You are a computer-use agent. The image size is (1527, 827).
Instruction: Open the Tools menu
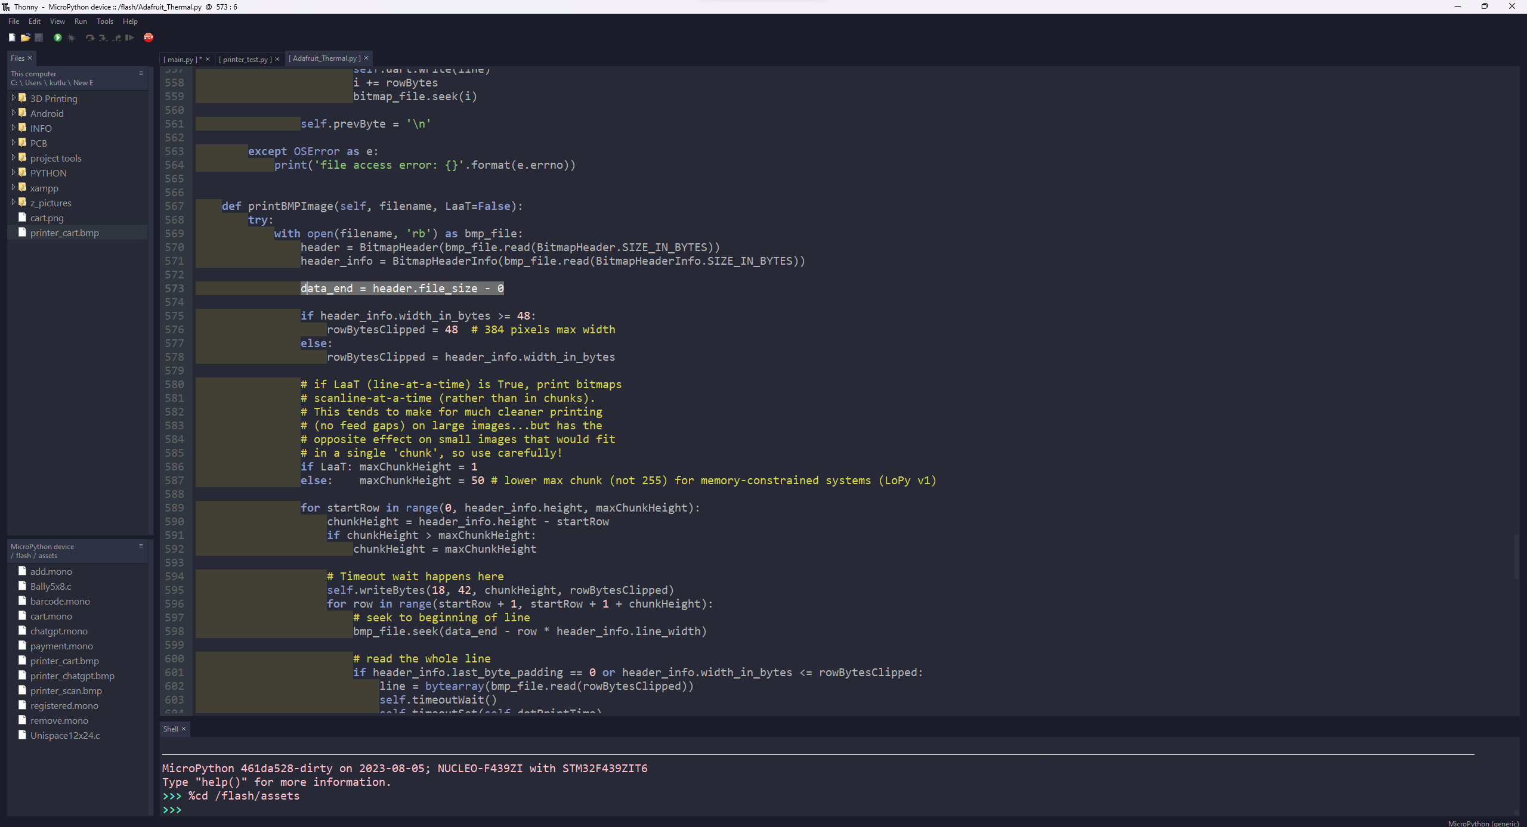pos(104,21)
